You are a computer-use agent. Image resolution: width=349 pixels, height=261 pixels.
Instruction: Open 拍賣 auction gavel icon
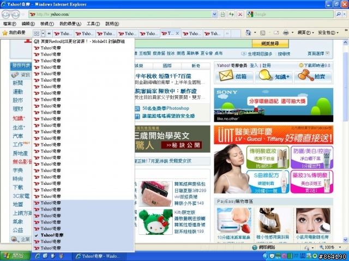coord(313,76)
